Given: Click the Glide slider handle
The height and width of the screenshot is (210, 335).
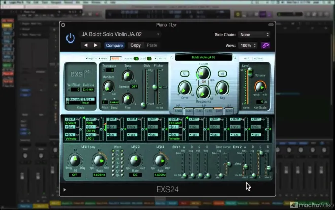Looking at the screenshot, I should click(143, 105).
